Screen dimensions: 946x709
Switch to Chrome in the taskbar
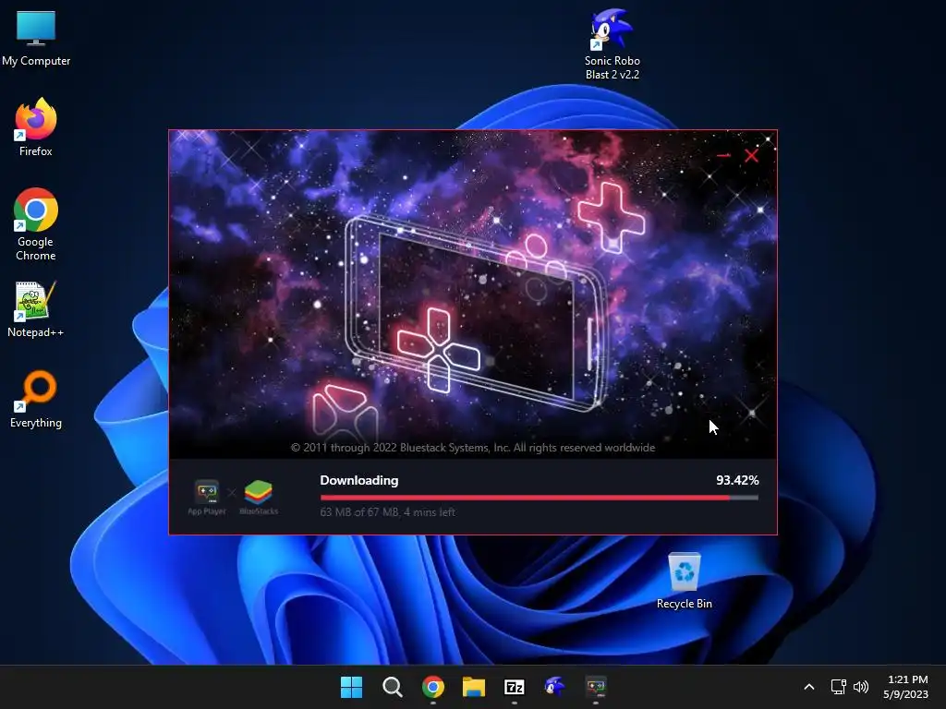pos(432,687)
